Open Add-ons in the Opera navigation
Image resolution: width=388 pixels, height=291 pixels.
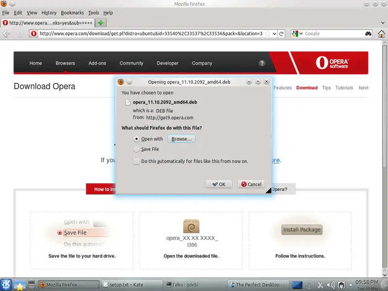click(x=97, y=63)
